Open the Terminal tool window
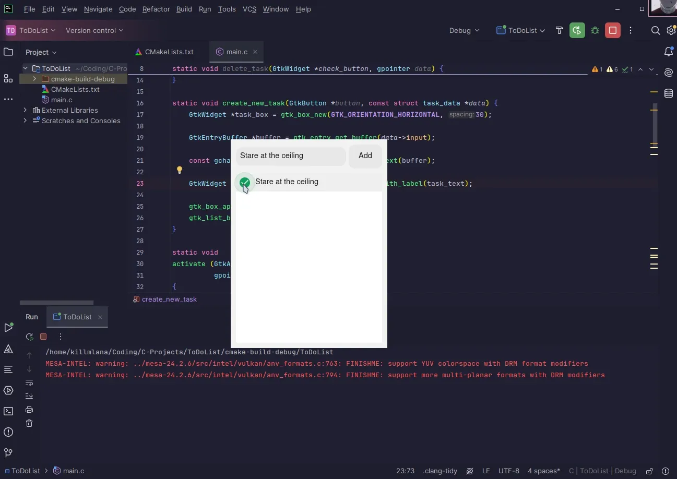The height and width of the screenshot is (479, 677). 8,410
